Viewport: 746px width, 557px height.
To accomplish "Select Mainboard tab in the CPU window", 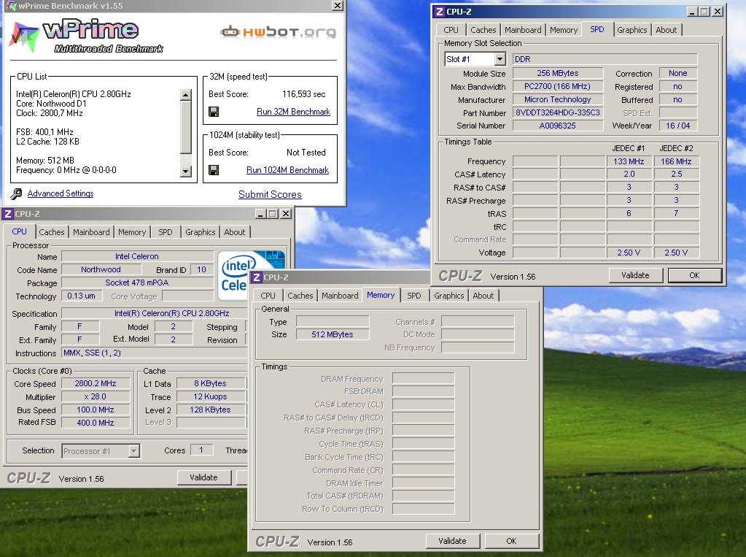I will pyautogui.click(x=91, y=232).
